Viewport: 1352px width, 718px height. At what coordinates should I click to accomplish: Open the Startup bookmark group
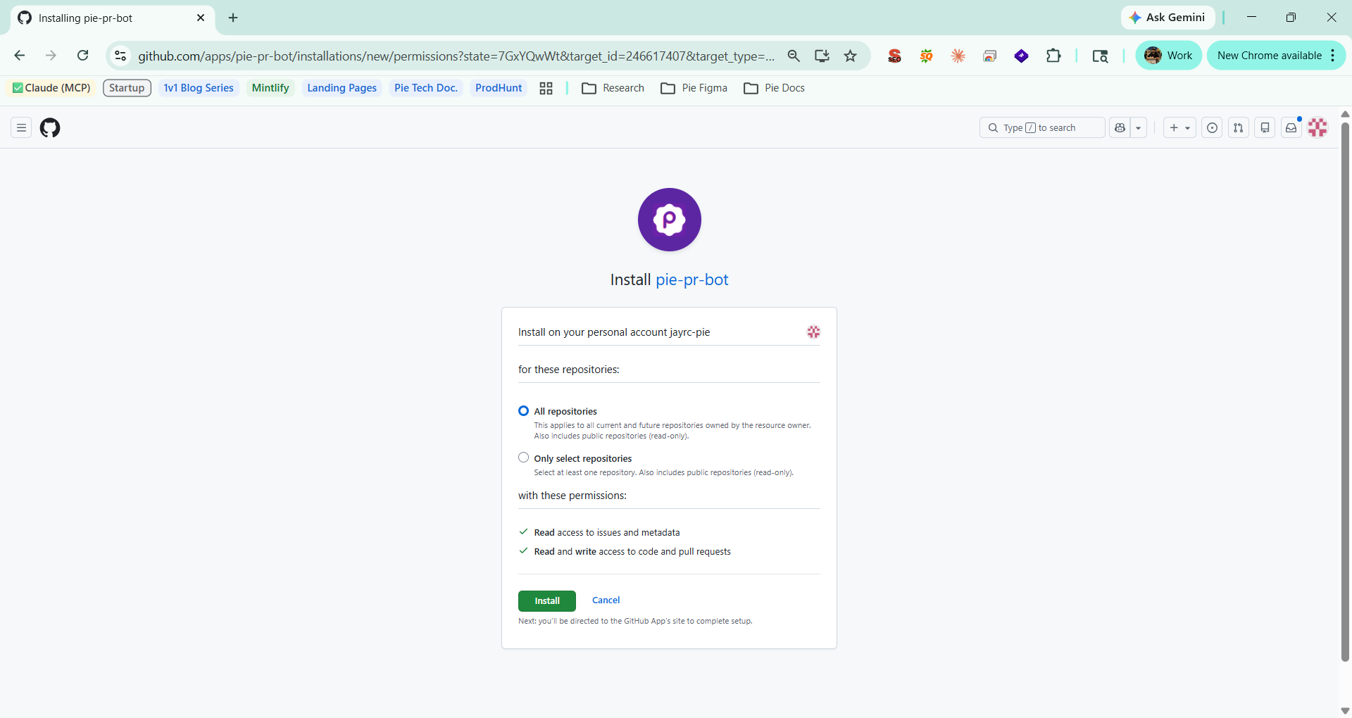(x=127, y=88)
